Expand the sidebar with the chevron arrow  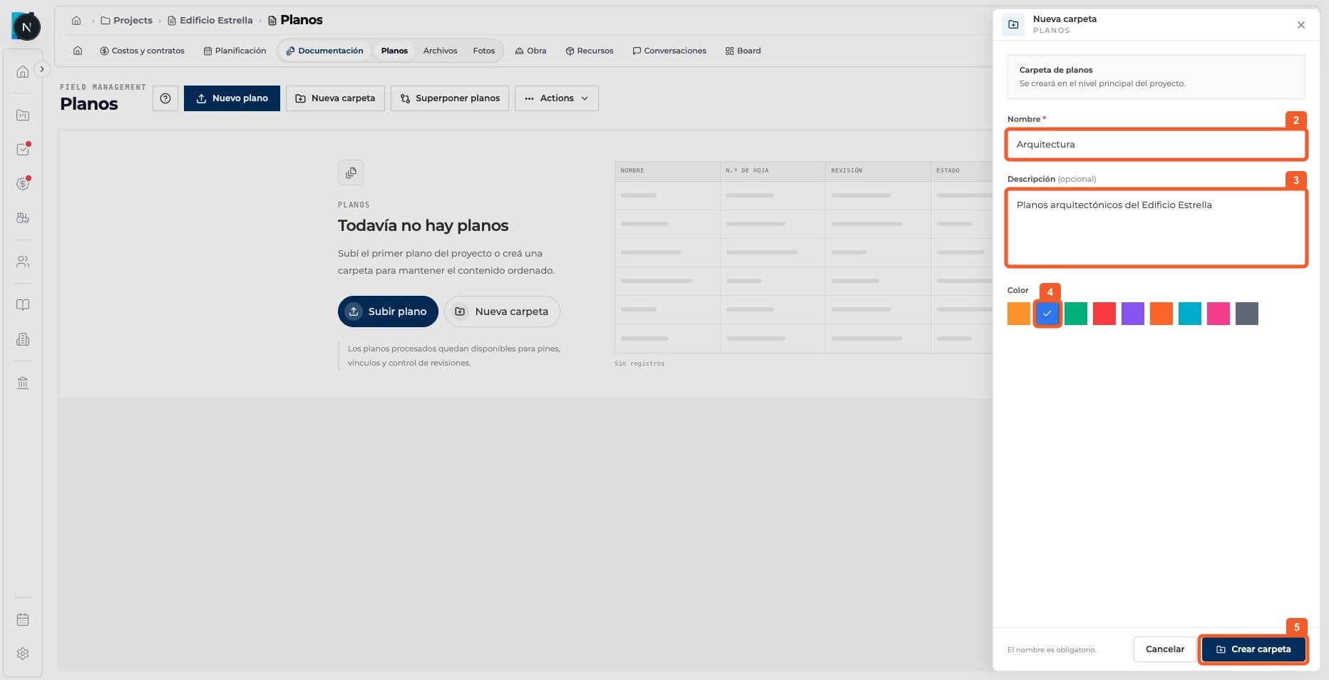pos(42,69)
